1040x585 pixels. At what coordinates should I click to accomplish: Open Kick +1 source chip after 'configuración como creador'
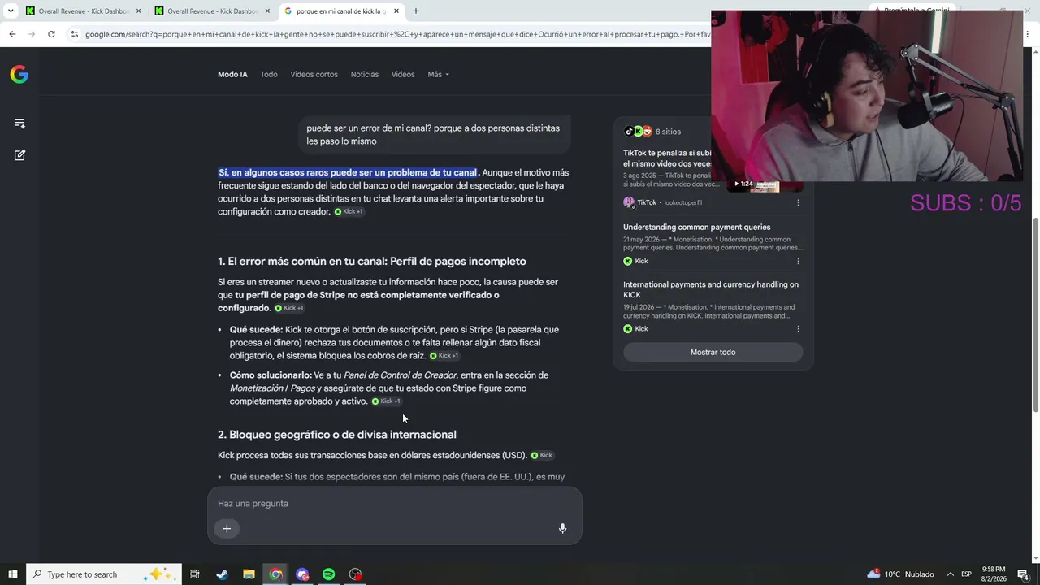point(349,212)
